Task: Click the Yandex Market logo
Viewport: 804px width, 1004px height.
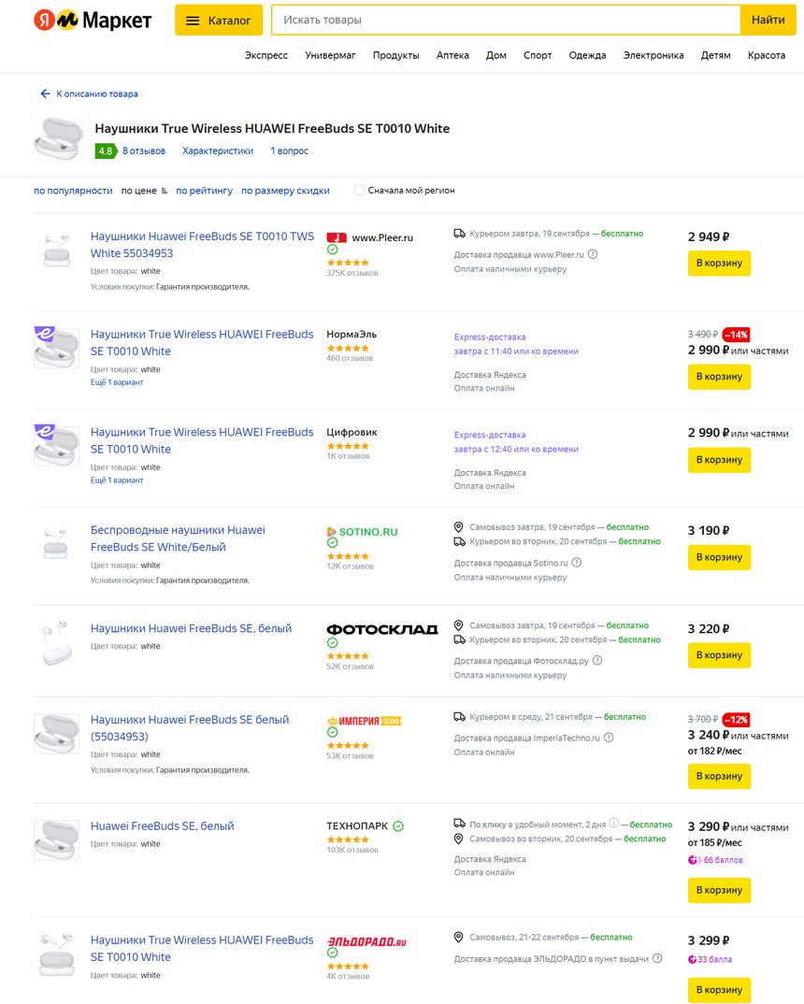Action: click(x=93, y=20)
